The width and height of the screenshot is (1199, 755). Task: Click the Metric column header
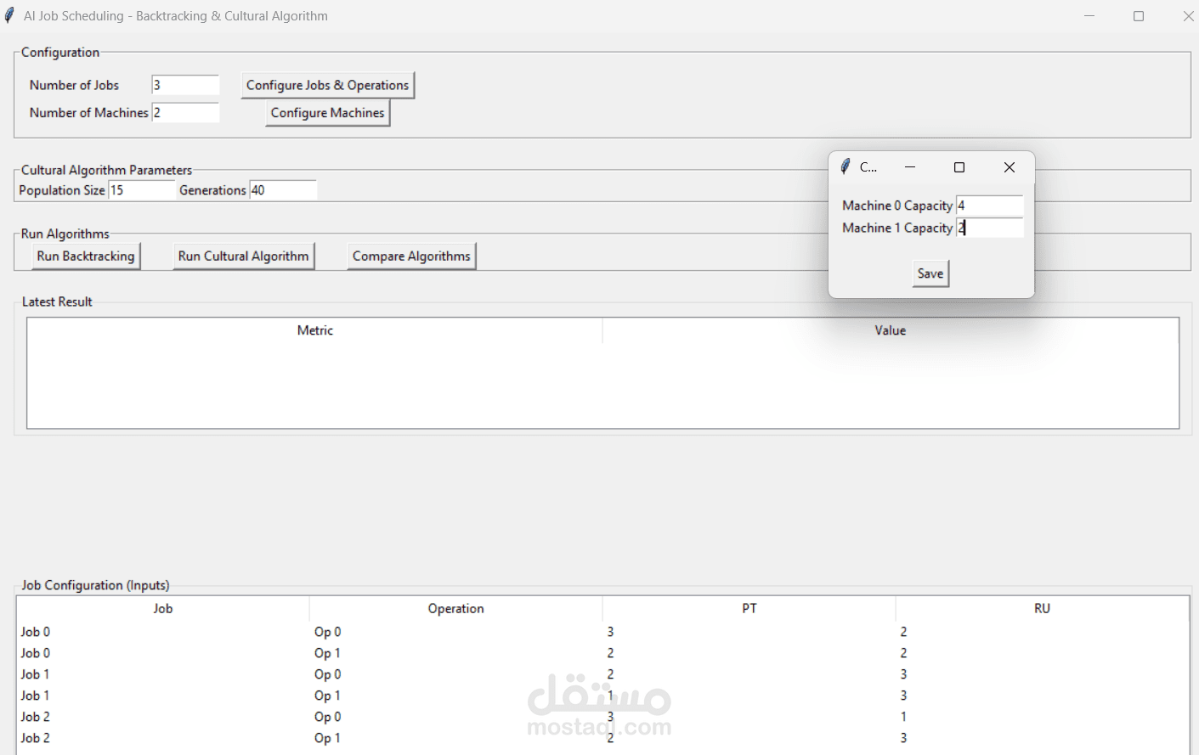point(314,330)
